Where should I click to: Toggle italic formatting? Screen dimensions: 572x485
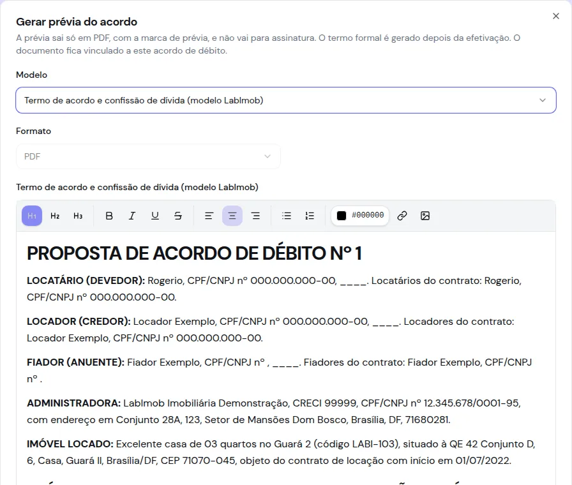click(132, 216)
